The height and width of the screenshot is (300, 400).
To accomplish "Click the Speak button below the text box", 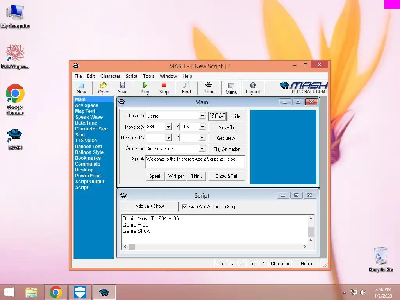I will [155, 176].
